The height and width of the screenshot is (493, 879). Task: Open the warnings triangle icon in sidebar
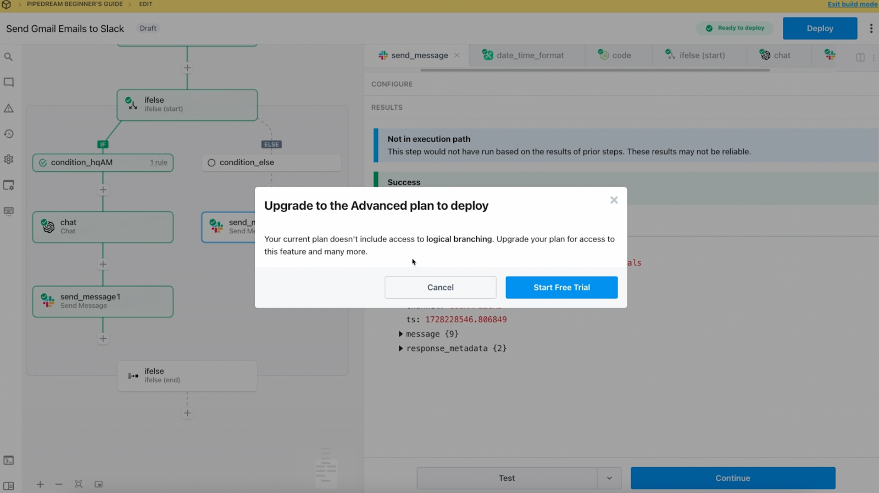(x=9, y=108)
